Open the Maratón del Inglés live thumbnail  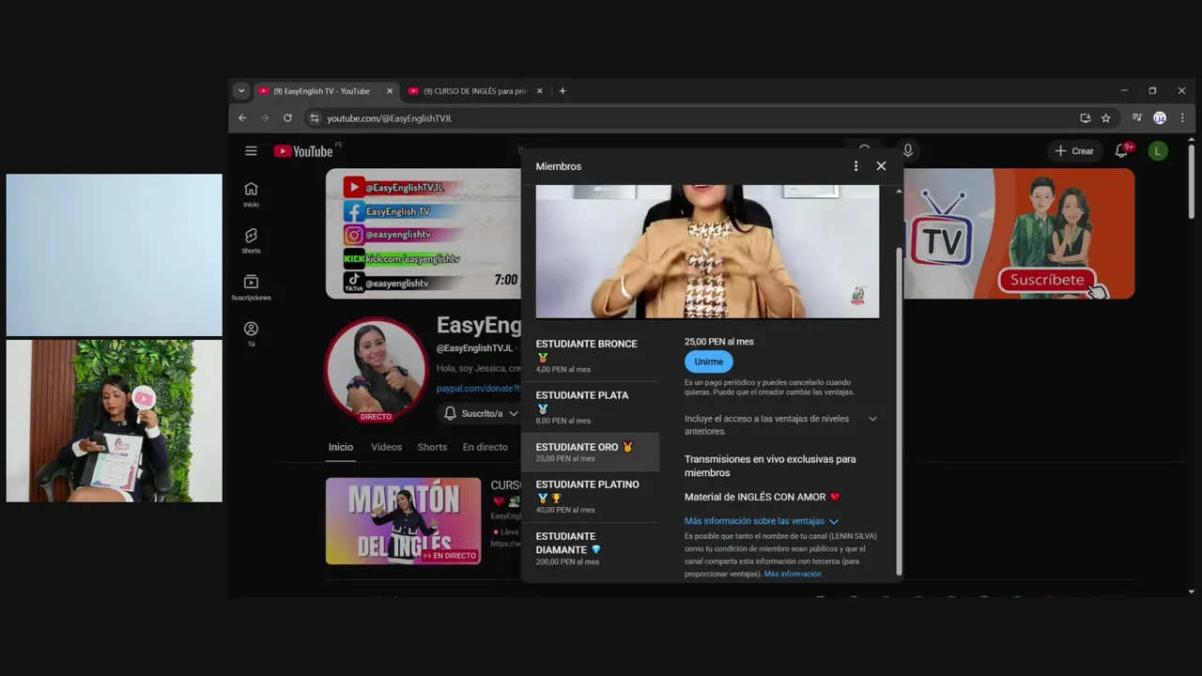coord(403,521)
